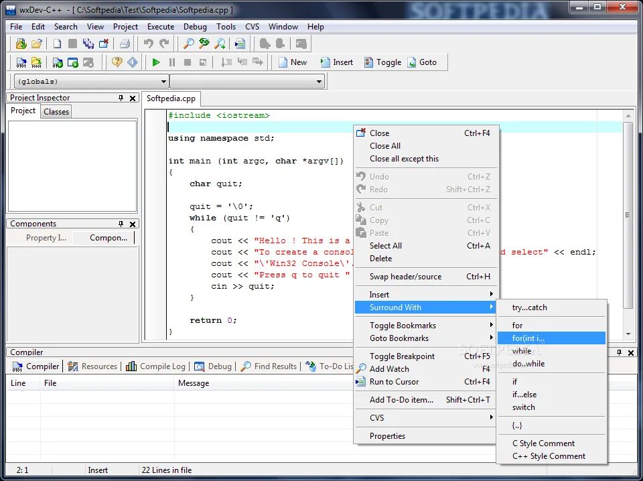643x481 pixels.
Task: Choose the highlighted for(int i... option
Action: pyautogui.click(x=551, y=338)
